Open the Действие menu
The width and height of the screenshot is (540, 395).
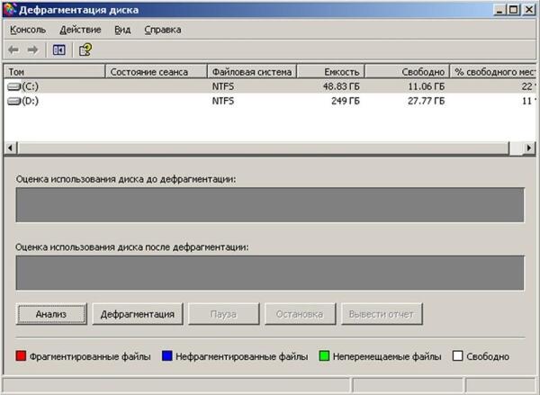pos(80,30)
